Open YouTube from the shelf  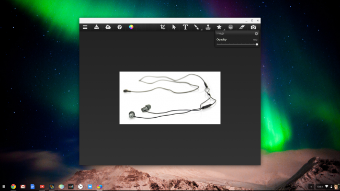42,187
